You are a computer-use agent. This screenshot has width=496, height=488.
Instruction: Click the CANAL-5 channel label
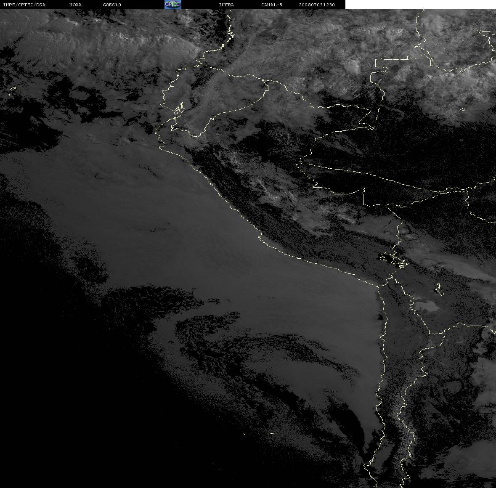pyautogui.click(x=272, y=5)
